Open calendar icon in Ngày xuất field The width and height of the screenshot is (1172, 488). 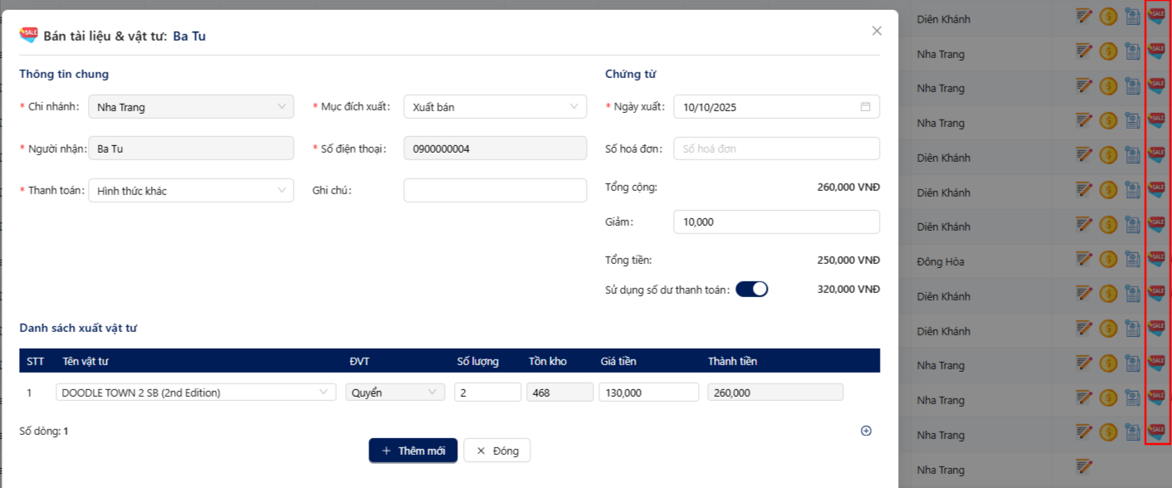click(x=865, y=107)
